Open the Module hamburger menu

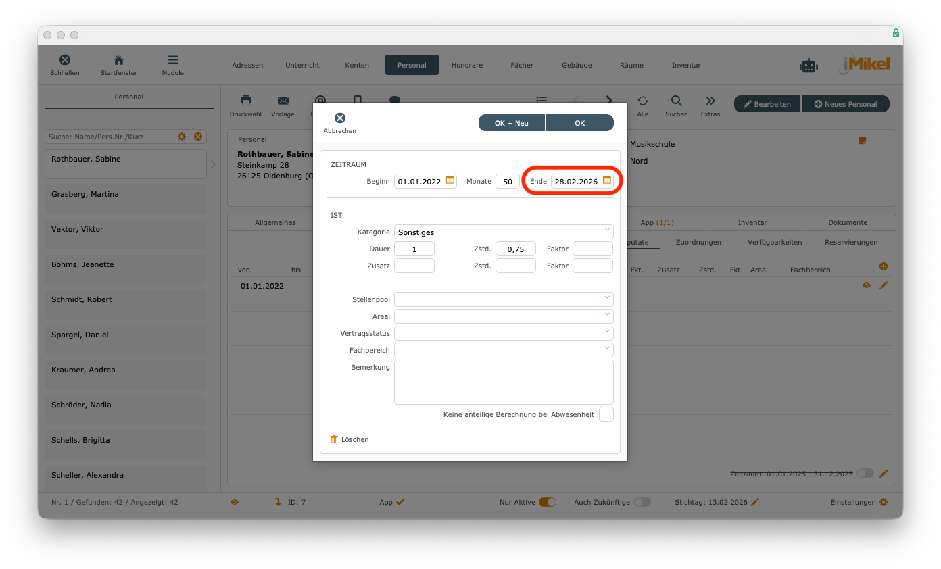coord(173,60)
